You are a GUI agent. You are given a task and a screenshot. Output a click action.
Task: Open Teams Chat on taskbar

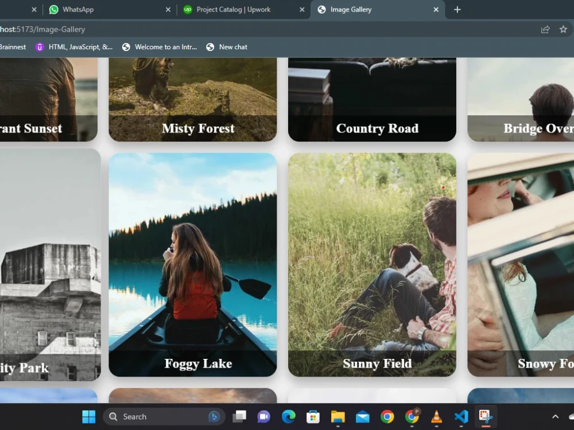pyautogui.click(x=263, y=416)
